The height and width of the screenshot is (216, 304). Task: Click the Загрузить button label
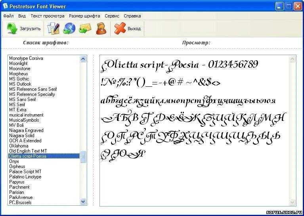(x=30, y=29)
